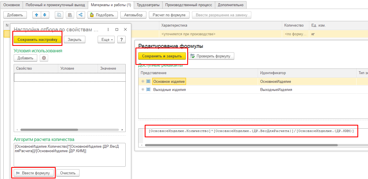368x179 pixels.
Task: Move the row down with the down-arrow icon
Action: point(44,15)
